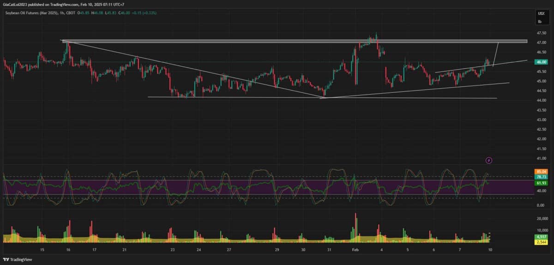Click date 15 on the time axis
554x265 pixels.
coord(42,249)
